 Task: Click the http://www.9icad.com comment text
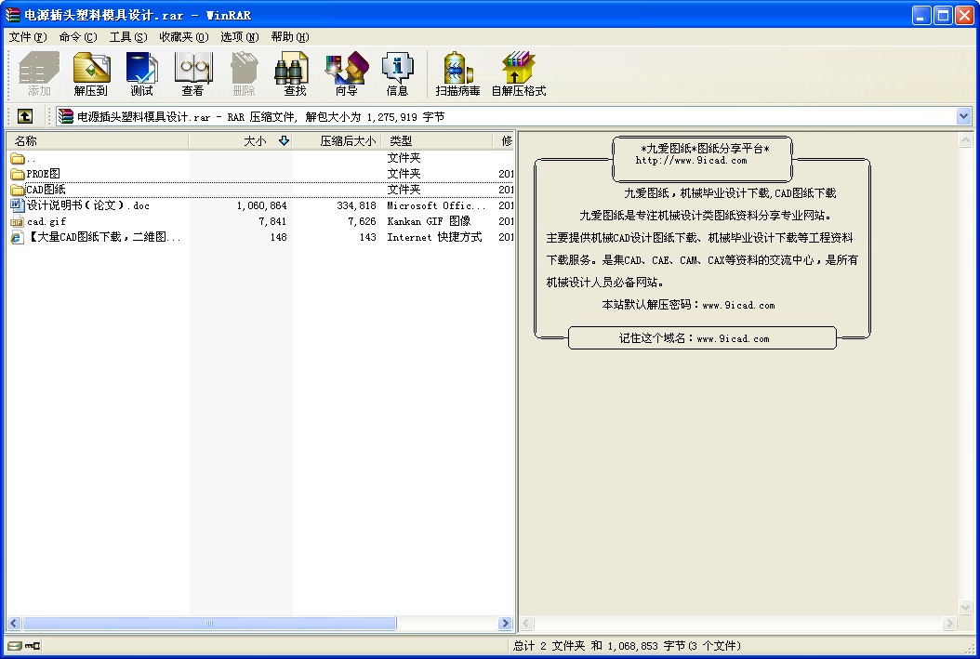click(691, 161)
